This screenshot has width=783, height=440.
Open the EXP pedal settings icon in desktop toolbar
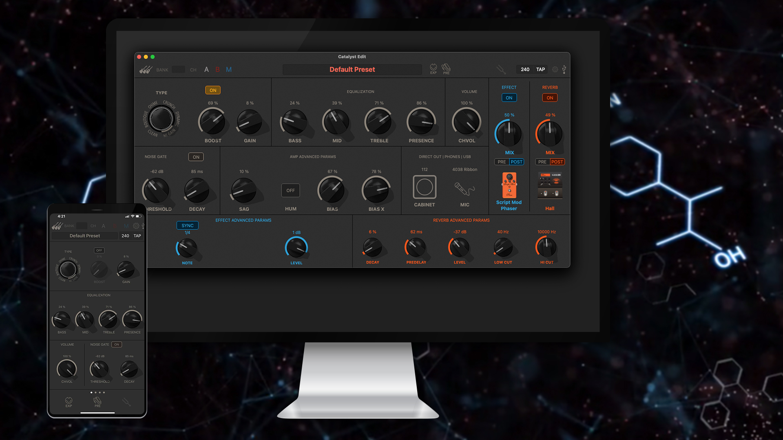433,68
